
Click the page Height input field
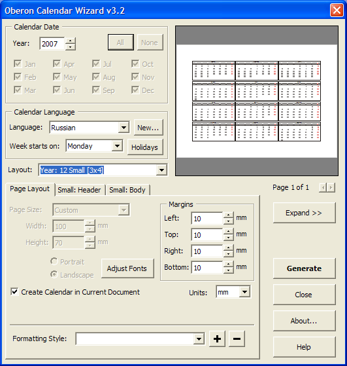pyautogui.click(x=69, y=242)
